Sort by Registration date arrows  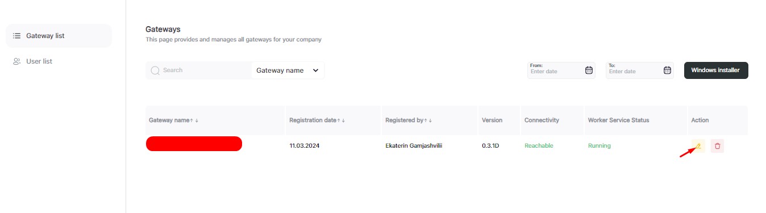coord(341,120)
